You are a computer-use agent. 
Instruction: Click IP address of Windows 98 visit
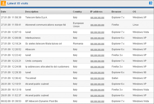pos(97,73)
